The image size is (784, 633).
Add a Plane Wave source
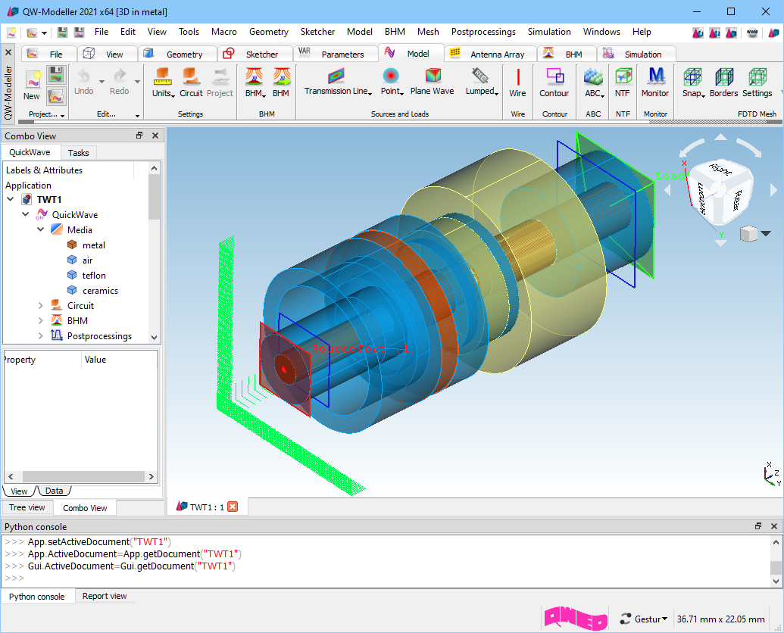pyautogui.click(x=432, y=82)
